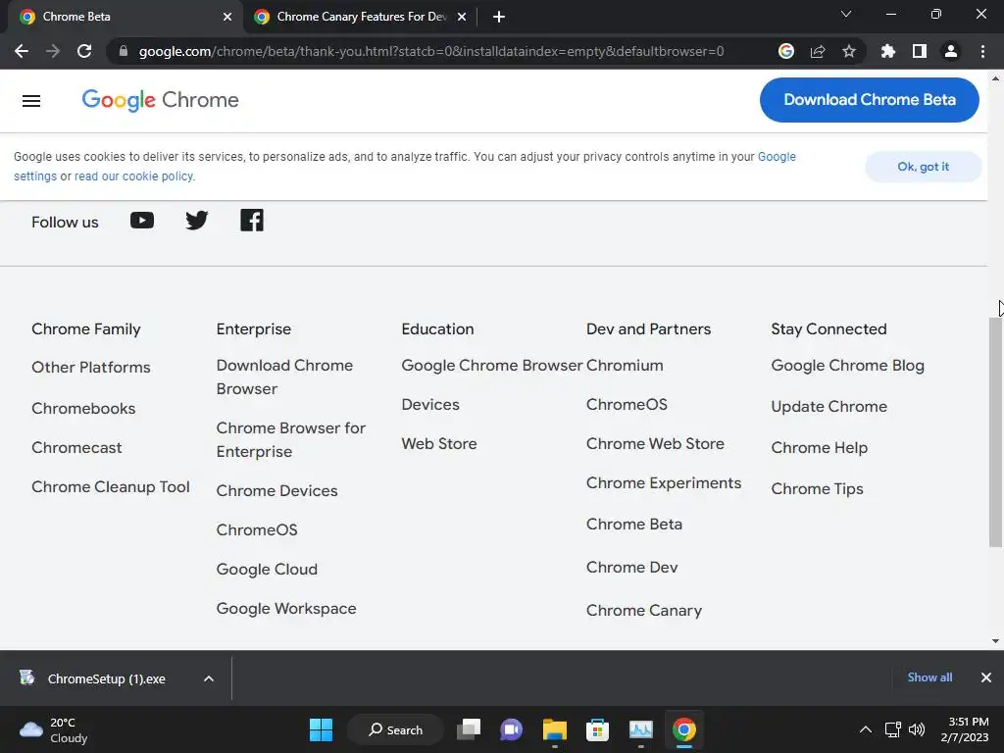Open the Google Cloud link
Image resolution: width=1004 pixels, height=753 pixels.
[x=267, y=570]
